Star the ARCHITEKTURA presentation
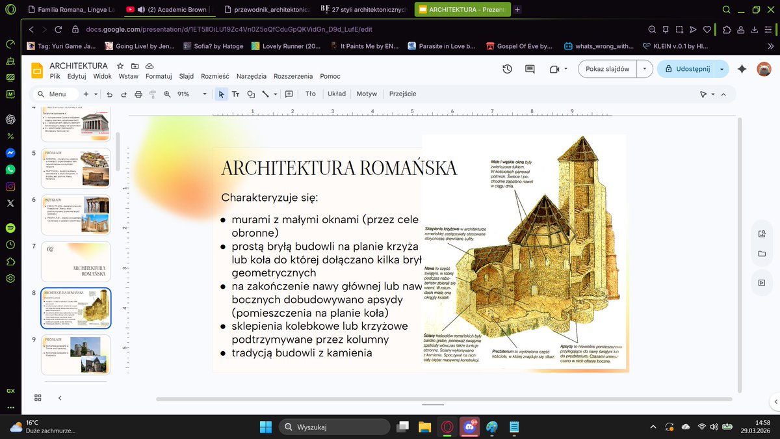 tap(120, 66)
